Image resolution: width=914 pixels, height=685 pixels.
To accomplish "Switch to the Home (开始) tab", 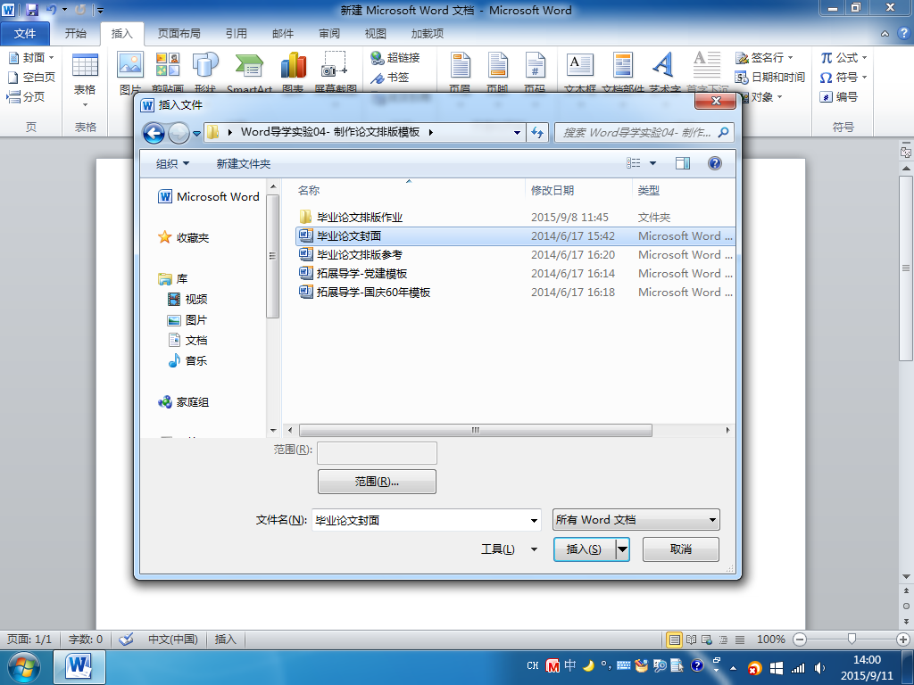I will pyautogui.click(x=75, y=34).
